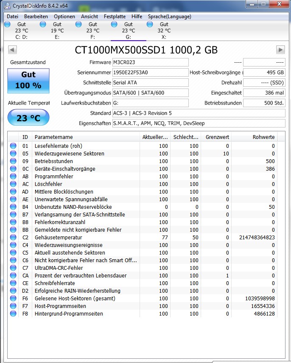This screenshot has height=363, width=291.
Task: Go to next disk with right arrow
Action: pos(280,50)
